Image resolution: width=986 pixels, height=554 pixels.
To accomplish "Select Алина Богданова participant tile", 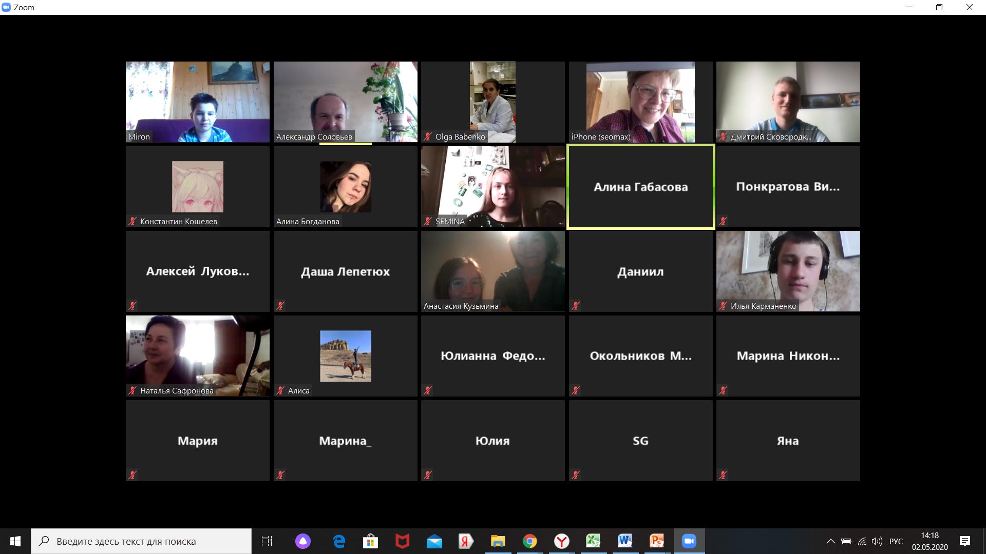I will click(346, 187).
